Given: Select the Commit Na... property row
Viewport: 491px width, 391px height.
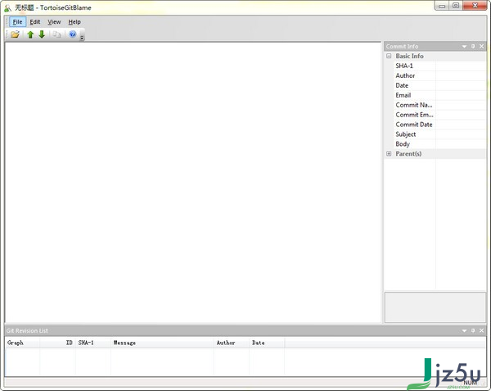Looking at the screenshot, I should click(x=439, y=105).
